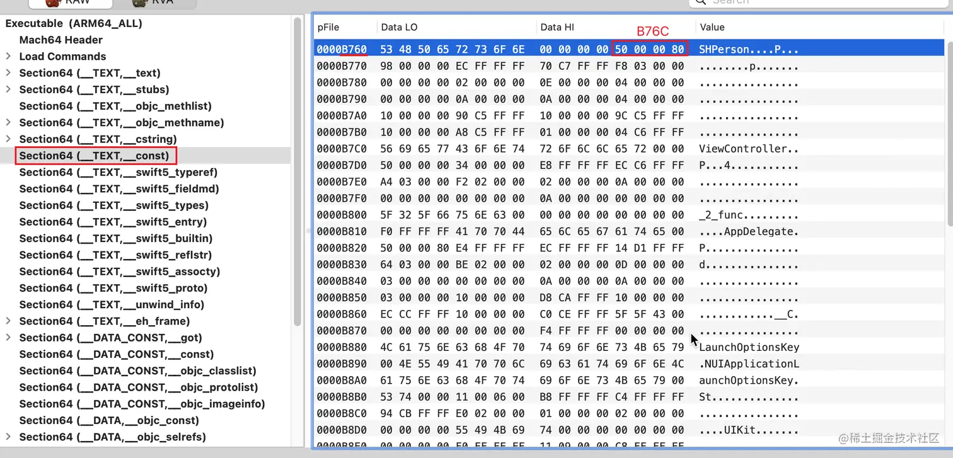Open Section64 (__TEXT,__swift5_assocty)
This screenshot has width=953, height=458.
pos(120,272)
